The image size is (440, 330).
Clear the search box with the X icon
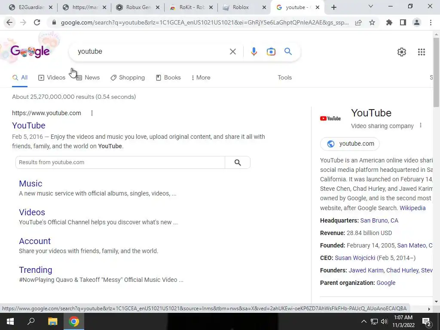click(x=233, y=52)
